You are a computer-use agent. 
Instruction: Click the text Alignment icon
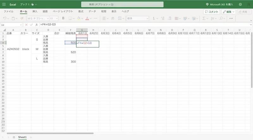coord(104,18)
